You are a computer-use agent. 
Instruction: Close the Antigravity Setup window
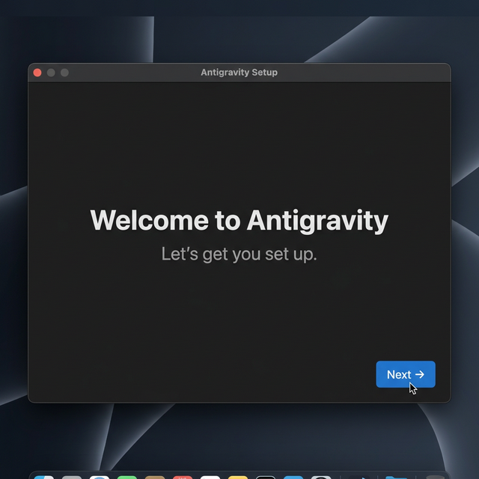(x=37, y=73)
